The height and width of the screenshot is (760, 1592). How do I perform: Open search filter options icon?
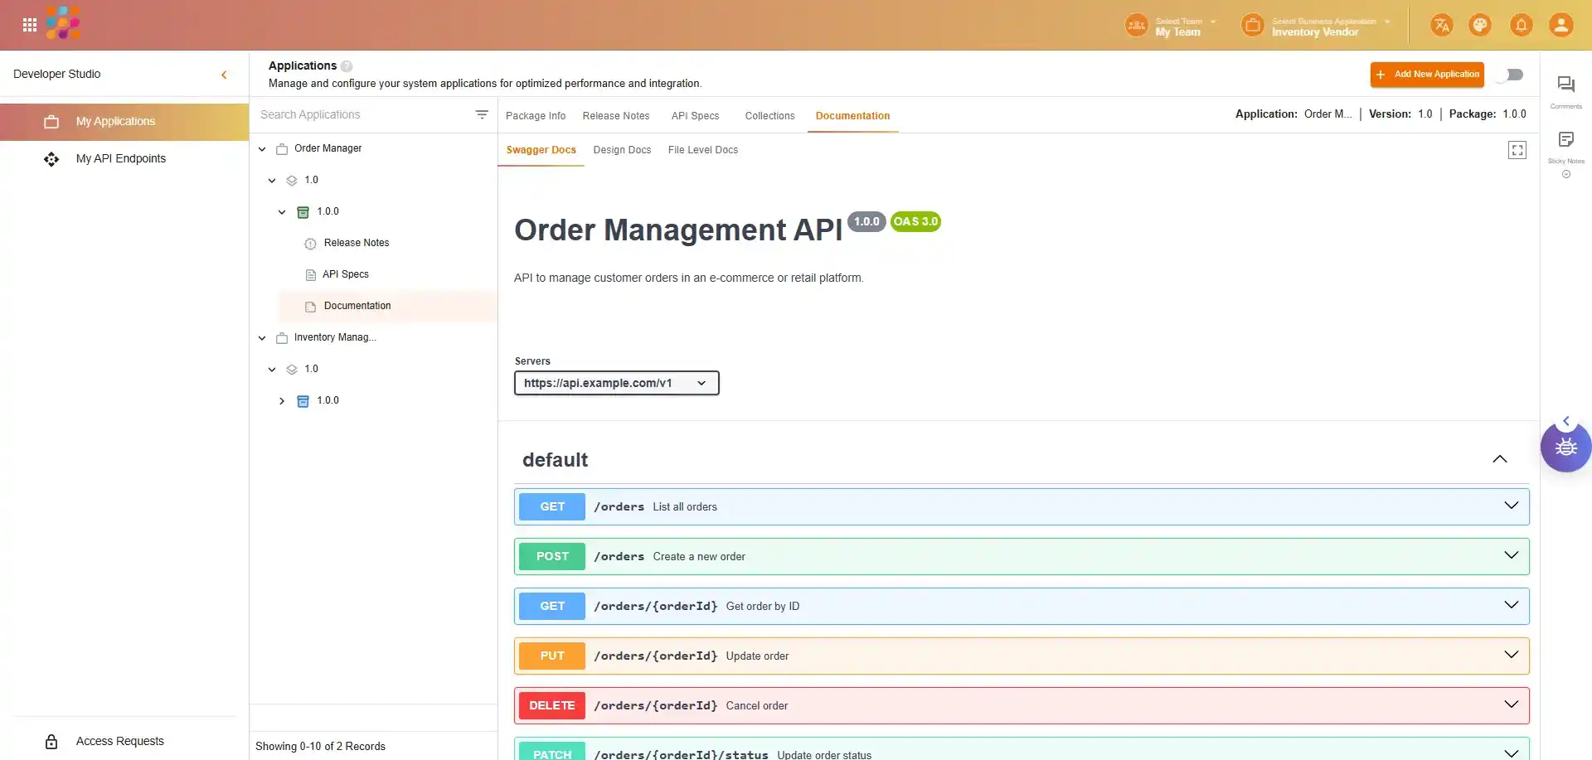[x=482, y=114]
